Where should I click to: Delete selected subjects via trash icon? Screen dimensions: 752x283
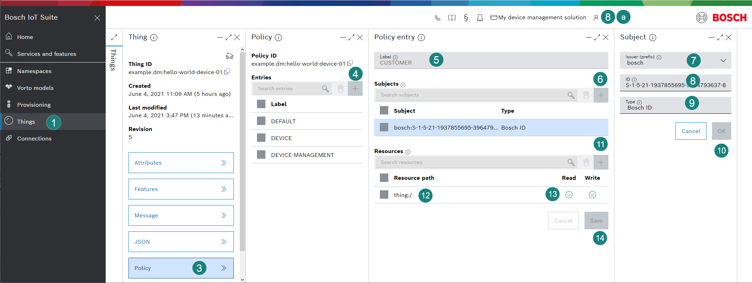[x=586, y=95]
